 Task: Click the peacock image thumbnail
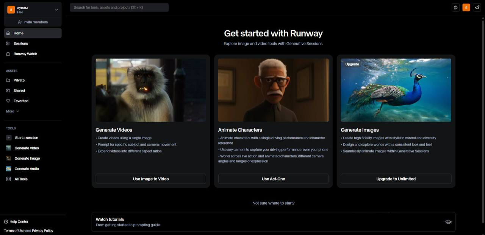[x=396, y=90]
